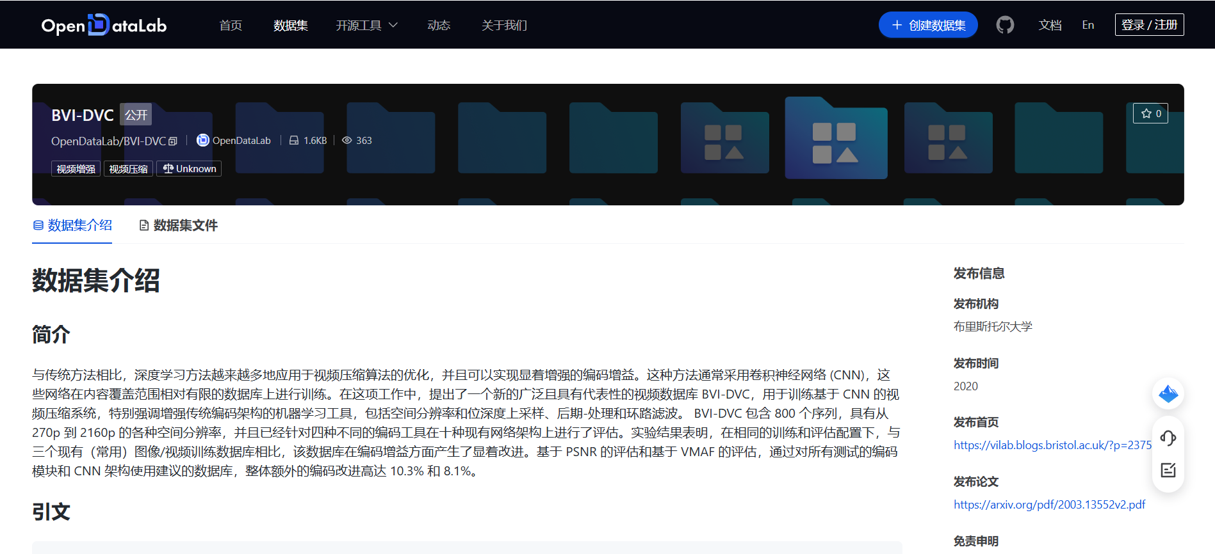
Task: Click the 布里斯托尔大学 publisher text
Action: click(x=993, y=327)
